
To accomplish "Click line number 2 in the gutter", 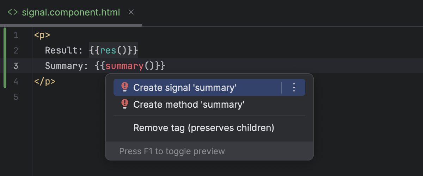I will coord(16,51).
